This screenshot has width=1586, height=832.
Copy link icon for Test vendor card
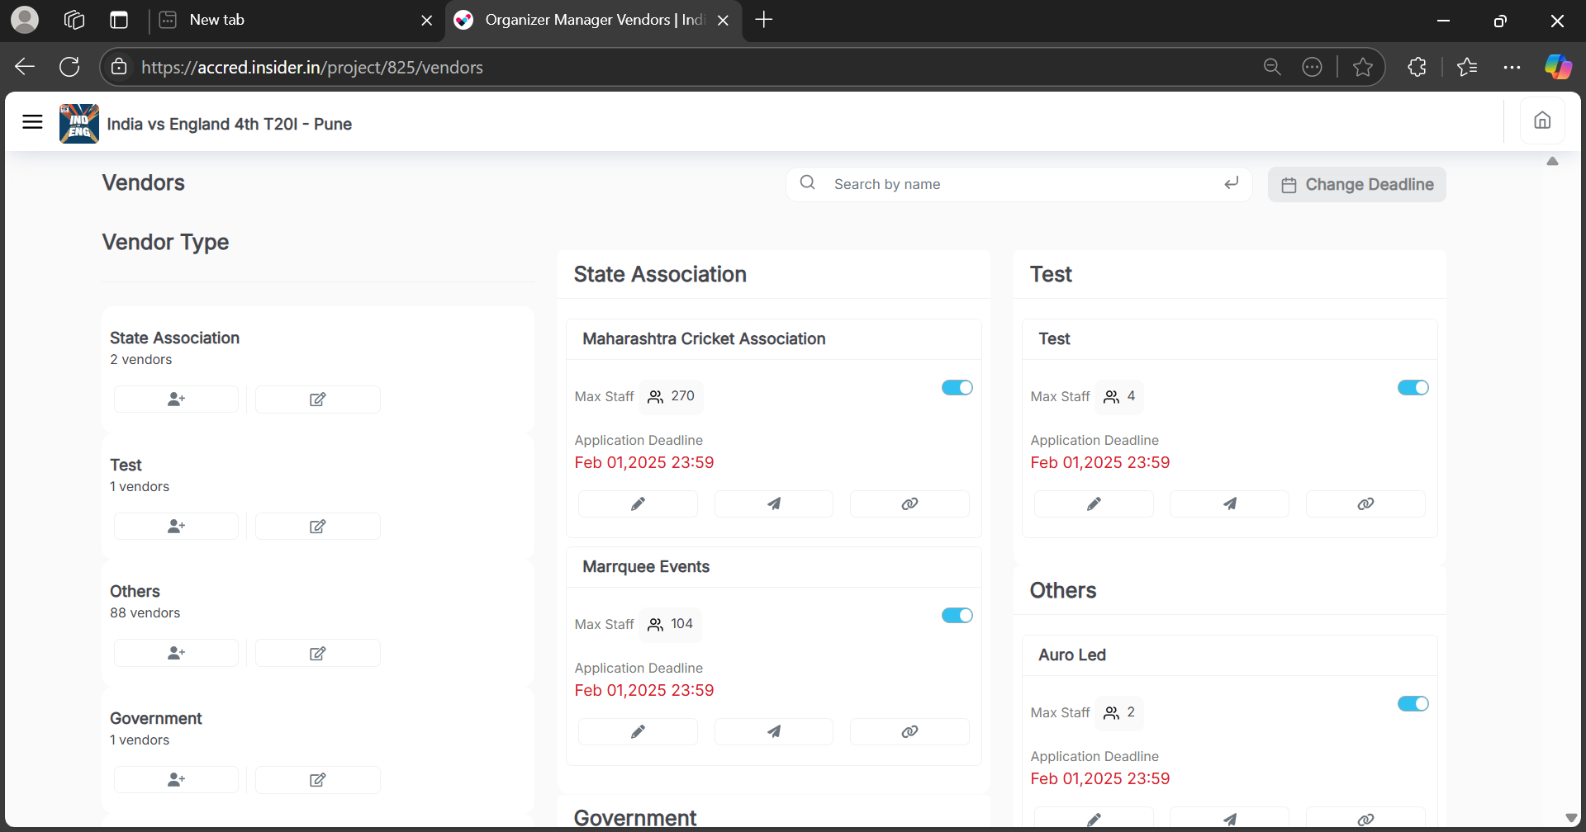1365,504
